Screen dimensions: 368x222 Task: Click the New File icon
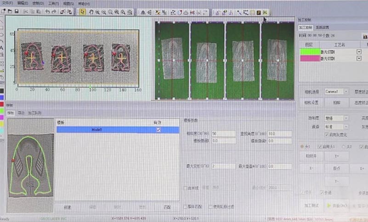[4, 11]
